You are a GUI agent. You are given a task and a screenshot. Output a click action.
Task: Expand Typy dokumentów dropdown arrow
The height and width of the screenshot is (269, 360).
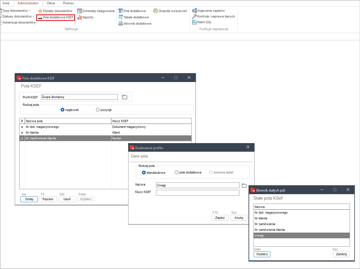[30, 11]
